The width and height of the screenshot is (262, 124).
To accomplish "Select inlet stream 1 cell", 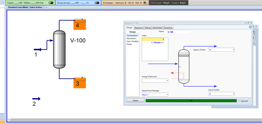I will click(x=153, y=39).
